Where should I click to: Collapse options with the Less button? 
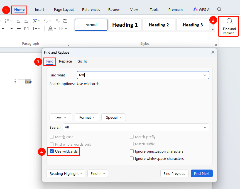(61, 117)
